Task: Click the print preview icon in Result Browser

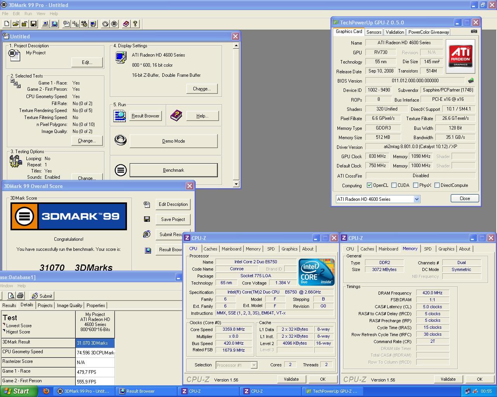Action: [x=11, y=296]
